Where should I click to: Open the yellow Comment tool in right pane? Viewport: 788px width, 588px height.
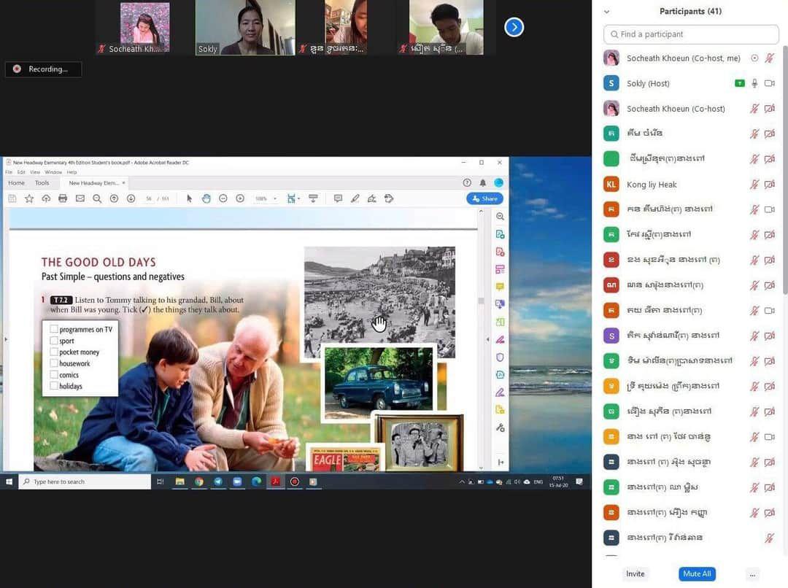[500, 287]
